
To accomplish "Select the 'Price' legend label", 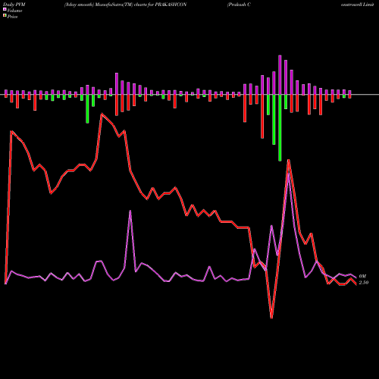I will [x=12, y=17].
